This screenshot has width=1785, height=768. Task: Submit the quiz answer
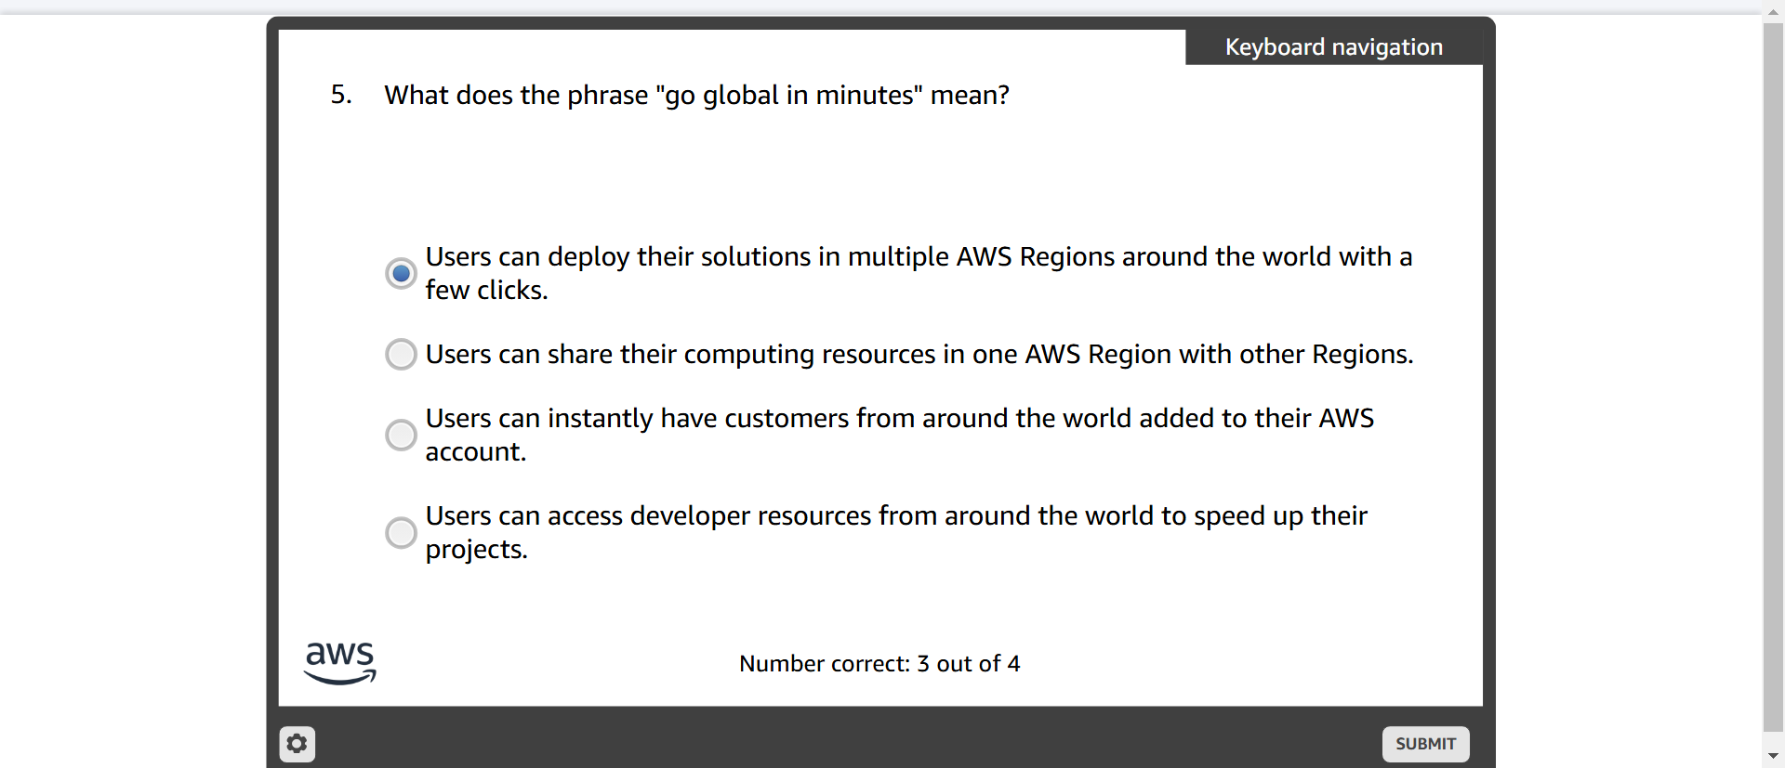1425,744
